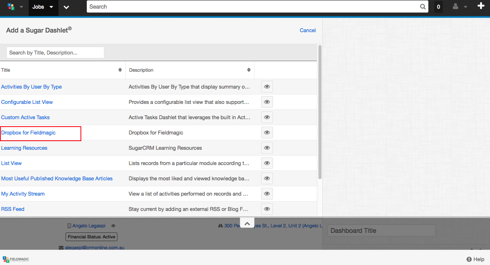Screen dimensions: 490x265
Task: Select My Activity Stream dashlet
Action: [23, 194]
